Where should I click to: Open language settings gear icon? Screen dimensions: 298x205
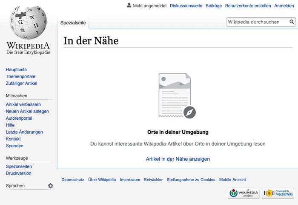[51, 185]
